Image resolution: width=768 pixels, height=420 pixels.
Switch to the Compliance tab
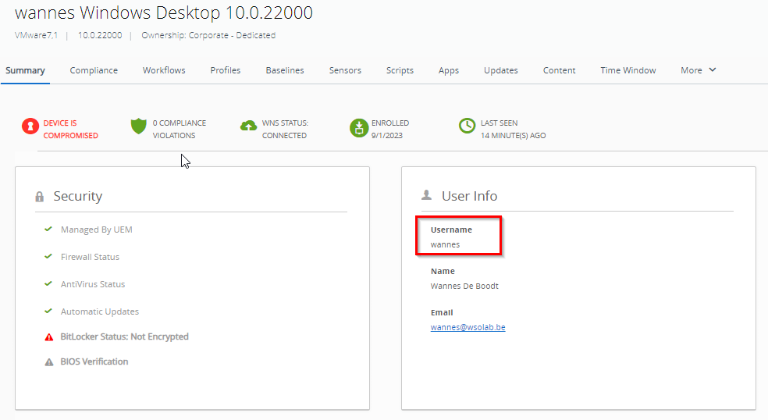pos(94,70)
